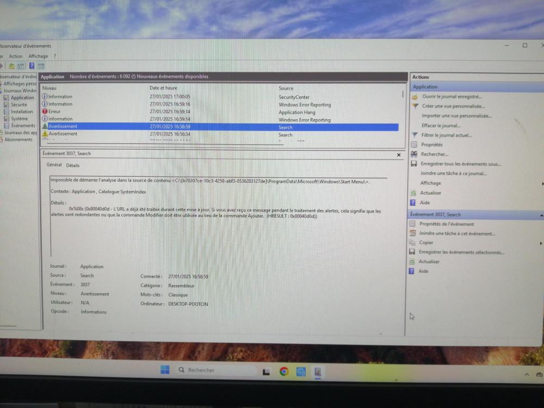Select Sécurité log in tree
The width and height of the screenshot is (544, 408).
point(18,105)
